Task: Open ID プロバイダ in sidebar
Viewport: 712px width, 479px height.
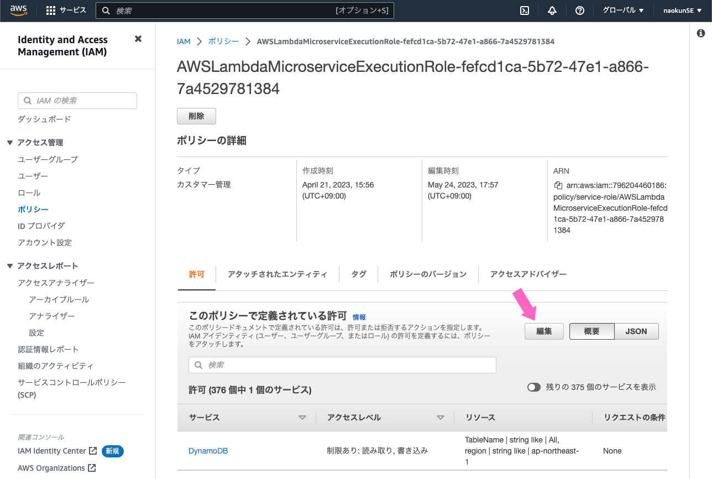Action: 41,226
